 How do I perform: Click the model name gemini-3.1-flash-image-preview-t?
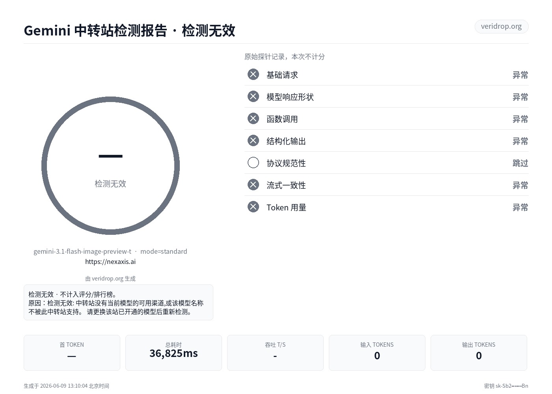(x=82, y=251)
